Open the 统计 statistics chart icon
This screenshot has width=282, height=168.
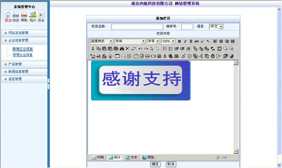[x=33, y=16]
